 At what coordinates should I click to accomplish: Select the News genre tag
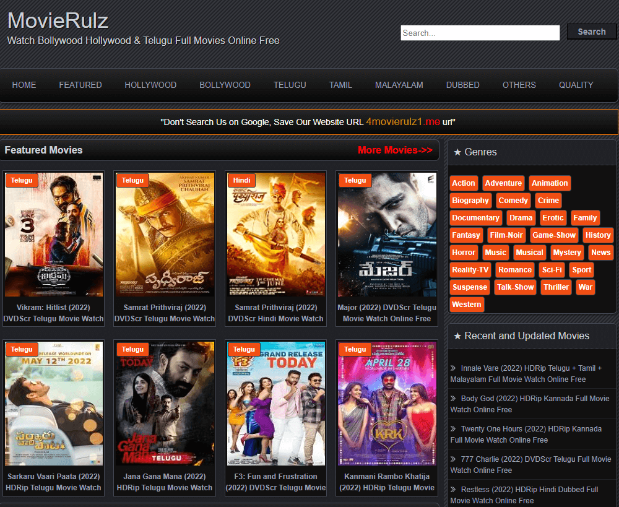click(x=601, y=253)
